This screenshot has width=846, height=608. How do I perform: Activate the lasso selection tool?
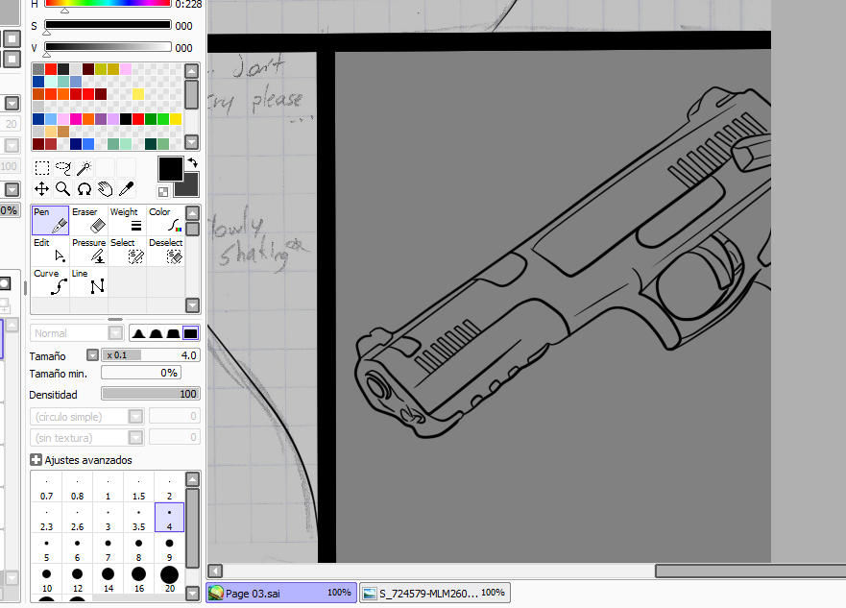pyautogui.click(x=63, y=168)
